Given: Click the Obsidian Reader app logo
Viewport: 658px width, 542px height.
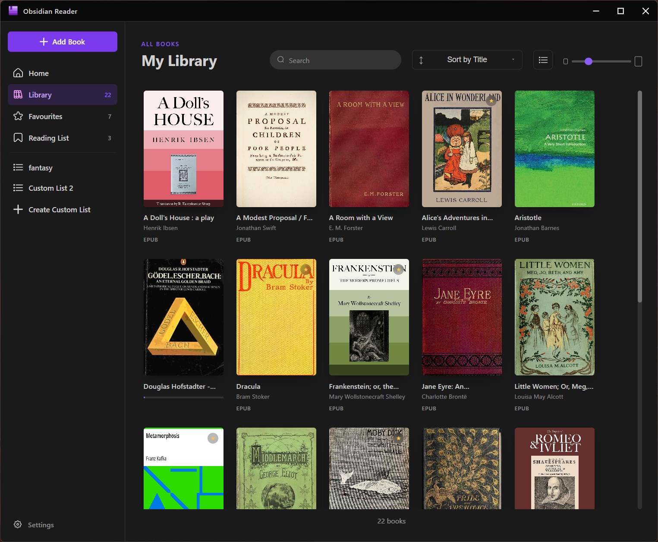Looking at the screenshot, I should pyautogui.click(x=13, y=11).
